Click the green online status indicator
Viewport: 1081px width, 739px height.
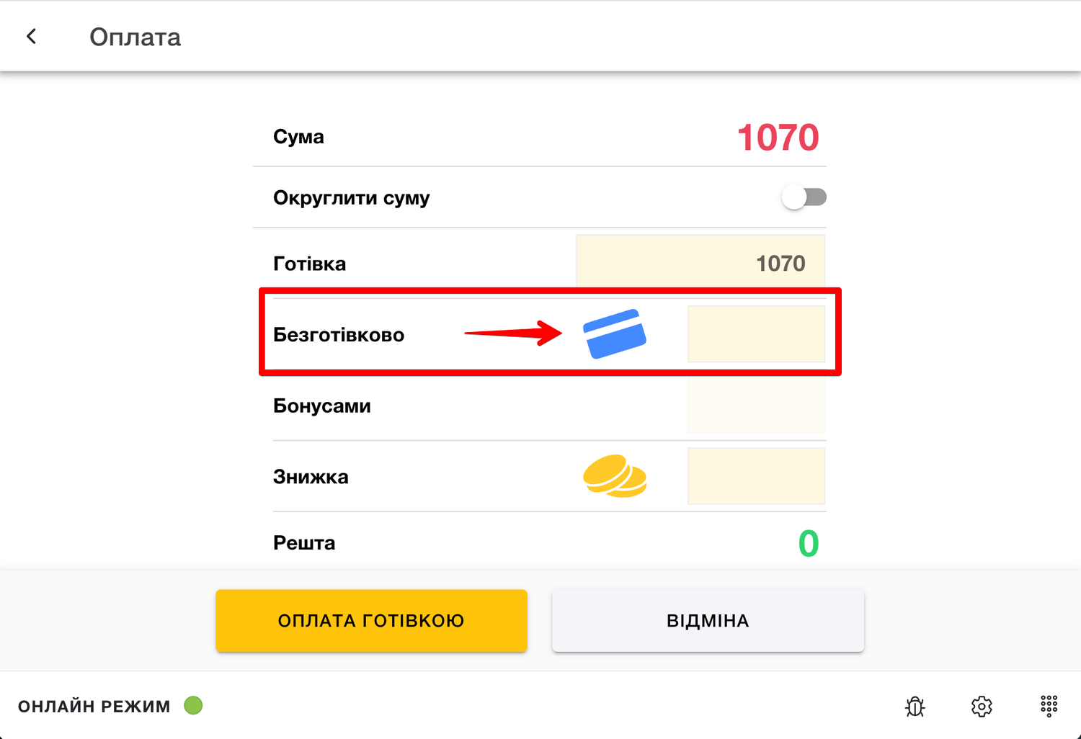pos(193,705)
